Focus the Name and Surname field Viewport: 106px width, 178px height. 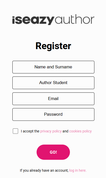53,67
